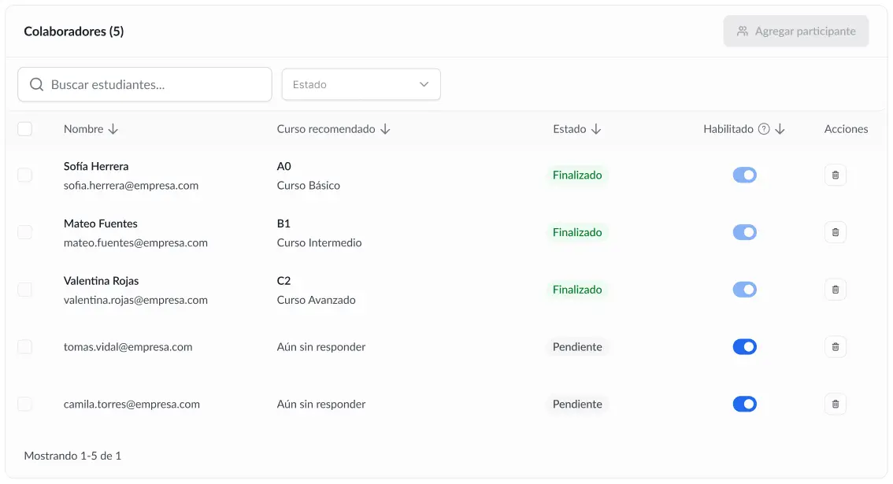This screenshot has height=484, width=893.
Task: Click the C2 course level
Action: (x=283, y=281)
